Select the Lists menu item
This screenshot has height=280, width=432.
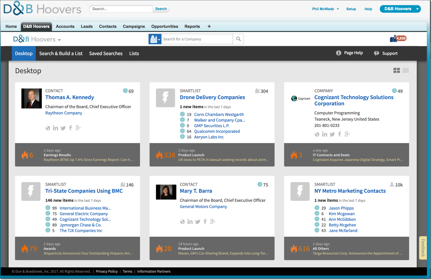pyautogui.click(x=134, y=53)
